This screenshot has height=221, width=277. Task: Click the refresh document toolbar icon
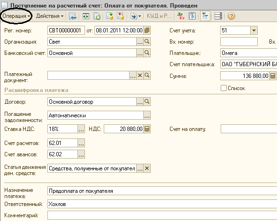point(86,16)
